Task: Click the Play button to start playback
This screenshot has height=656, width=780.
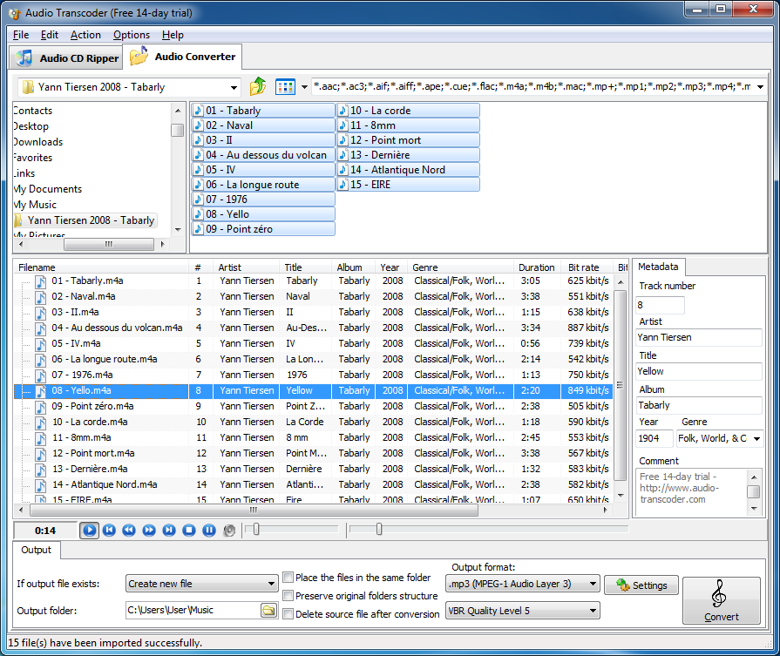Action: [90, 531]
